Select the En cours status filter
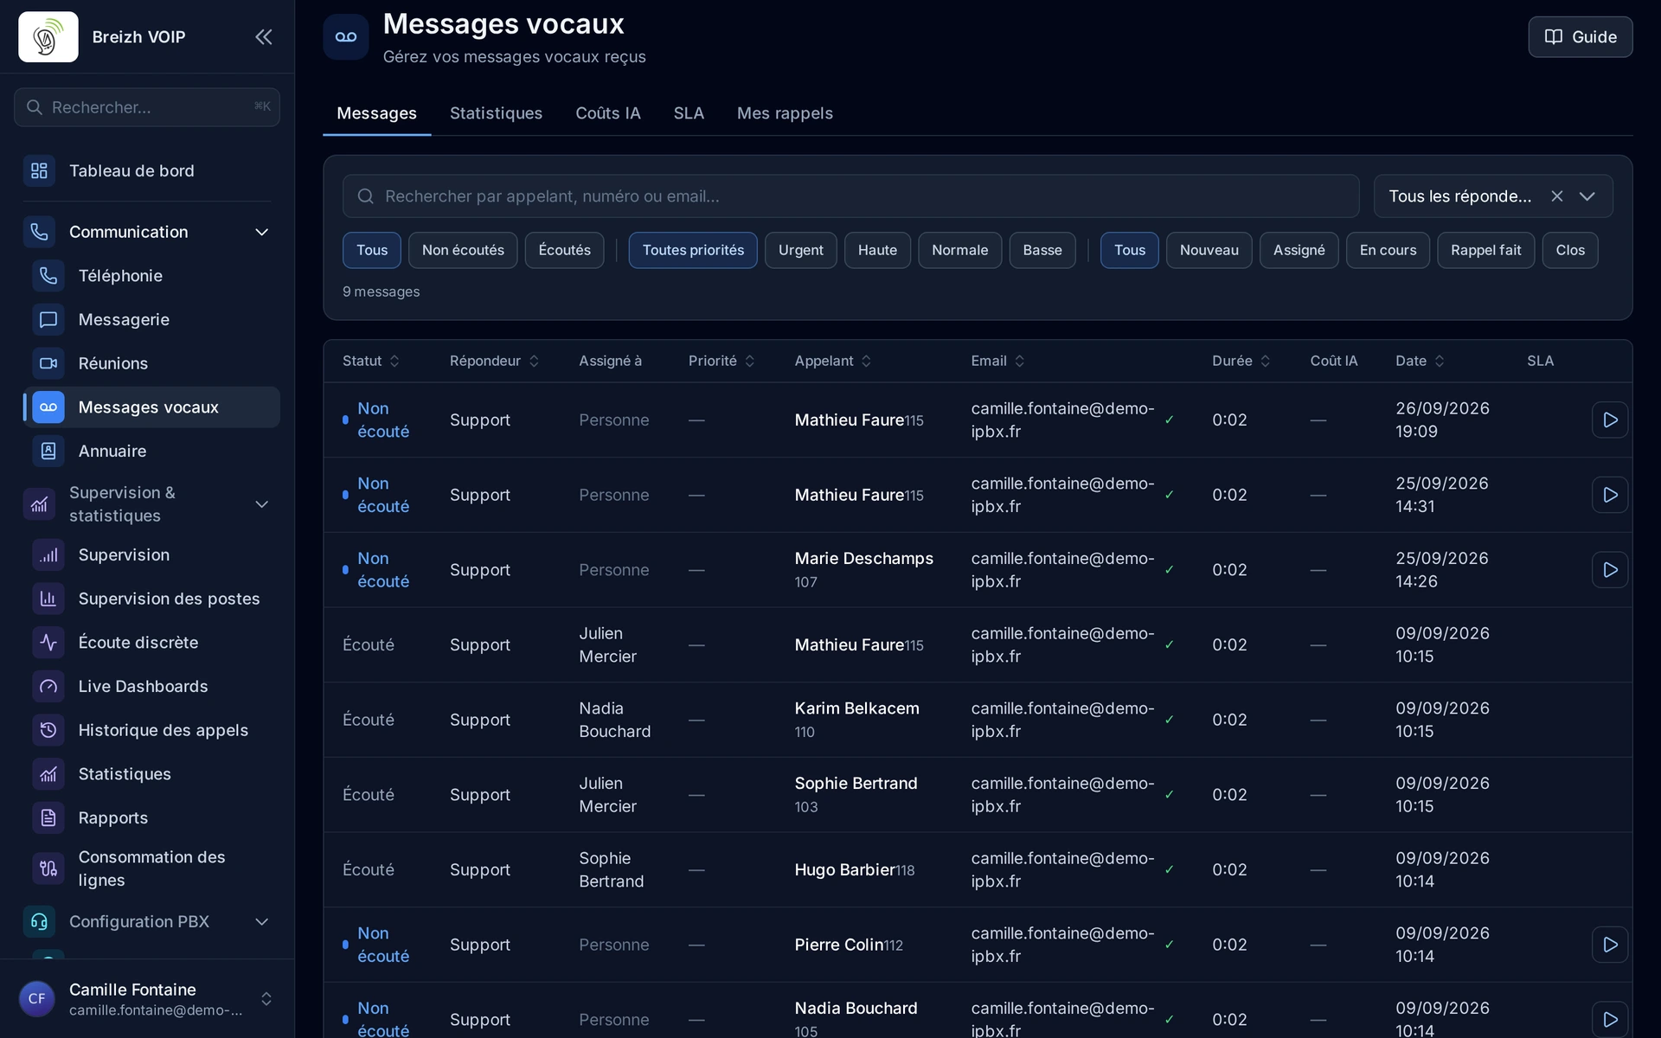The width and height of the screenshot is (1661, 1038). (1388, 250)
